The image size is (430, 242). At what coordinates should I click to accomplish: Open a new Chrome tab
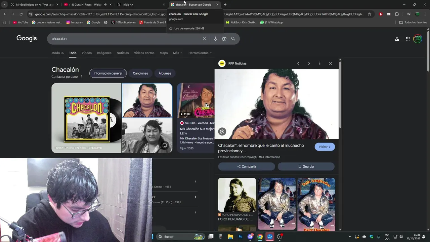(225, 5)
